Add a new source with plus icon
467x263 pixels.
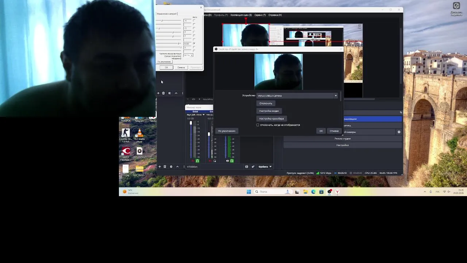(x=159, y=167)
